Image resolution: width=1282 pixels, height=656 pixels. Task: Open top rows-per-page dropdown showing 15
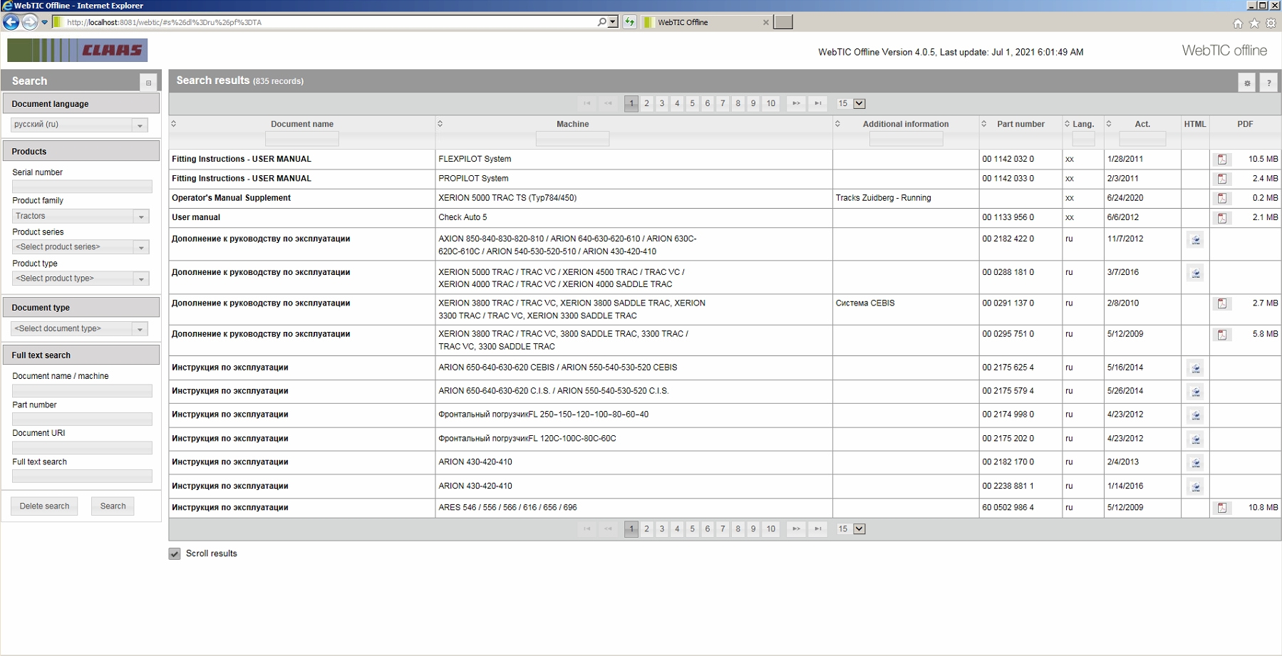(x=851, y=103)
